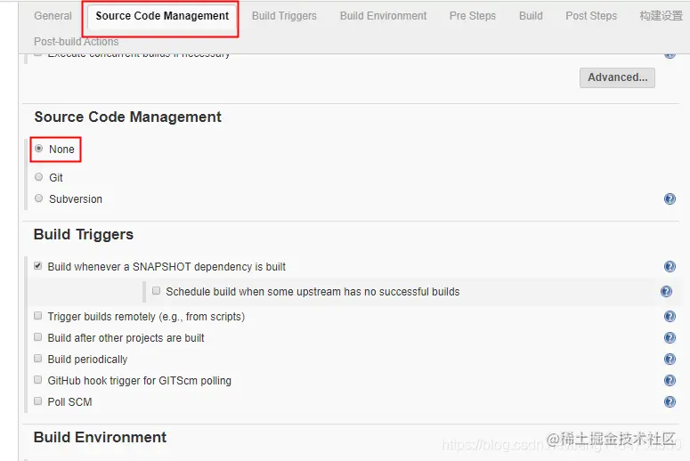Image resolution: width=690 pixels, height=461 pixels.
Task: Switch to the General tab
Action: tap(53, 16)
